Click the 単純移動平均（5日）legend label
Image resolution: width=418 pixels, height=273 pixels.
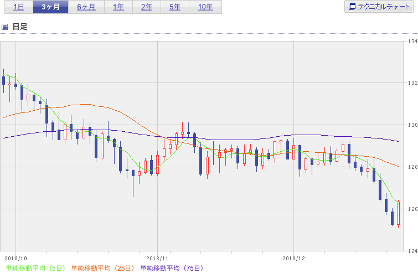coord(35,268)
